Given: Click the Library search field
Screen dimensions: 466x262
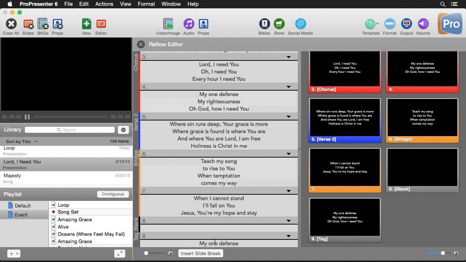Looking at the screenshot, I should 70,130.
